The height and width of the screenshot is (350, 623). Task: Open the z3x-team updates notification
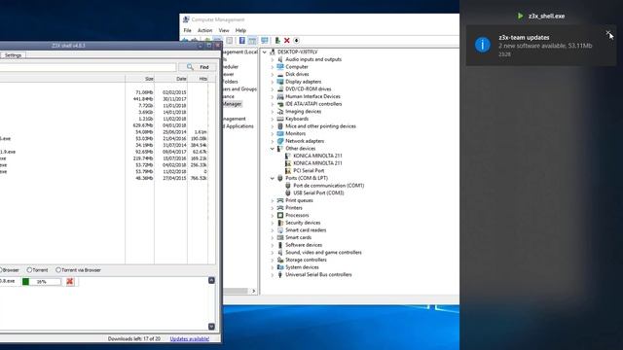click(x=541, y=46)
